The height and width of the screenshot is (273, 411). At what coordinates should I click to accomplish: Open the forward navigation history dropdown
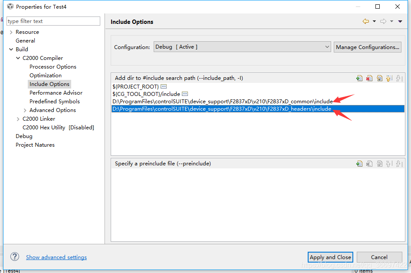coord(391,22)
